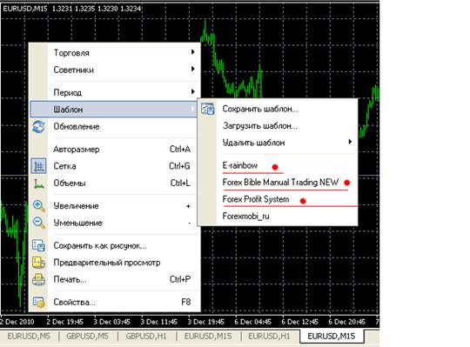
Task: Choose Печать... from the menu
Action: tap(115, 280)
